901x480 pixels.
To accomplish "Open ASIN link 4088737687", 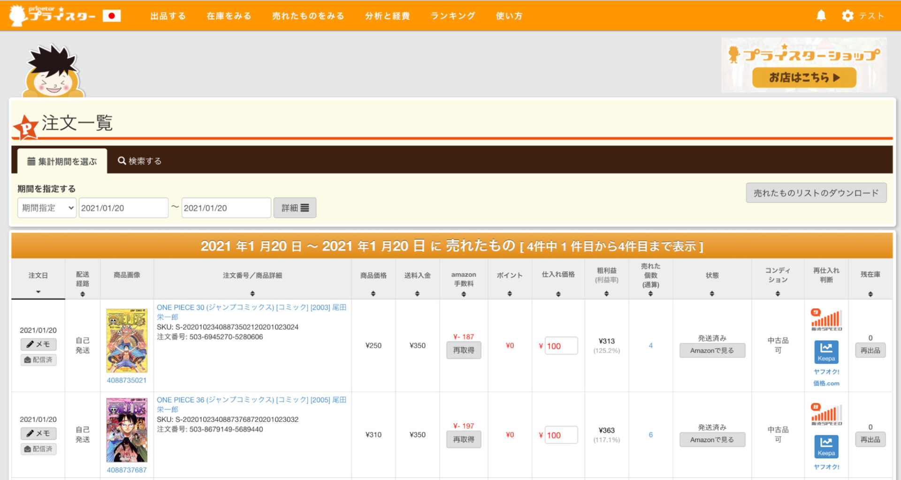I will pyautogui.click(x=127, y=470).
